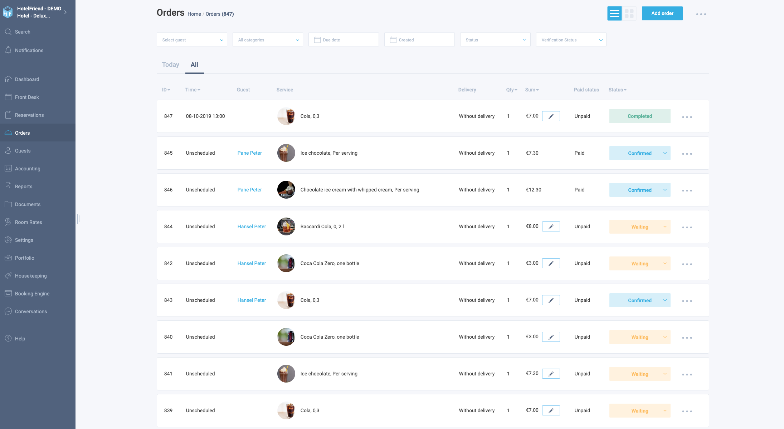Image resolution: width=784 pixels, height=429 pixels.
Task: Sort orders by Sum column
Action: [532, 90]
